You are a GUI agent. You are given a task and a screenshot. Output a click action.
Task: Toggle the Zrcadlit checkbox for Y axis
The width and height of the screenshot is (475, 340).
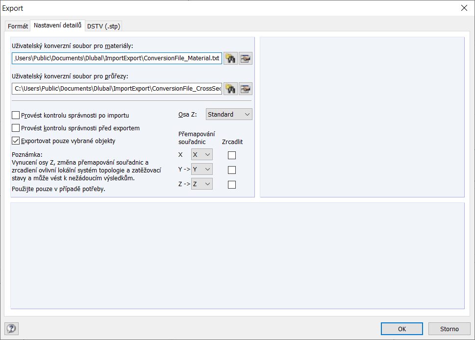[232, 170]
